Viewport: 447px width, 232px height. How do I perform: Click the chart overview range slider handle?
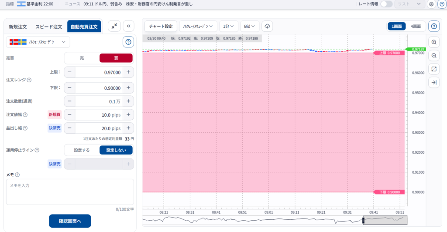point(363,220)
